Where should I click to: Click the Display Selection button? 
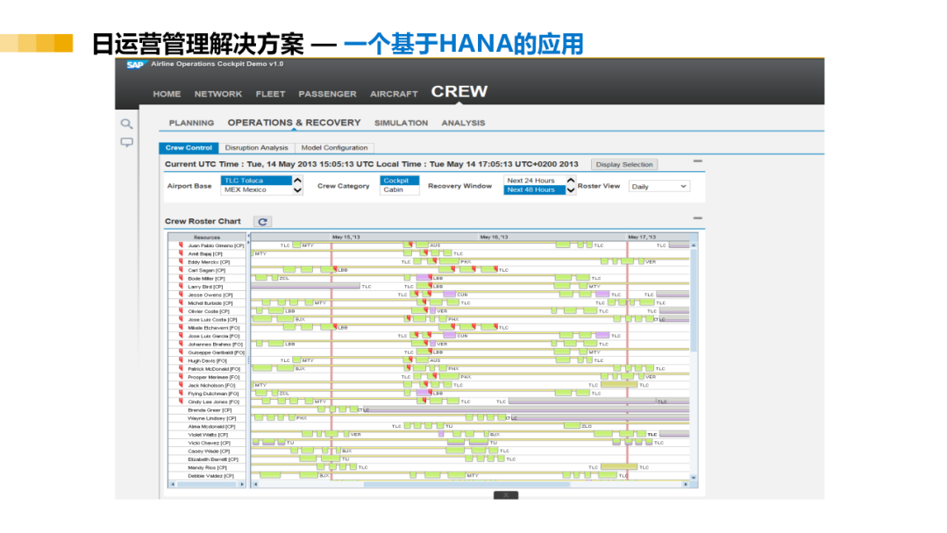point(624,164)
